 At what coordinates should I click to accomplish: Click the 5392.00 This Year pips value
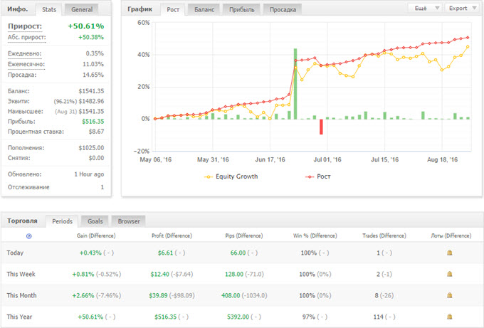238,317
